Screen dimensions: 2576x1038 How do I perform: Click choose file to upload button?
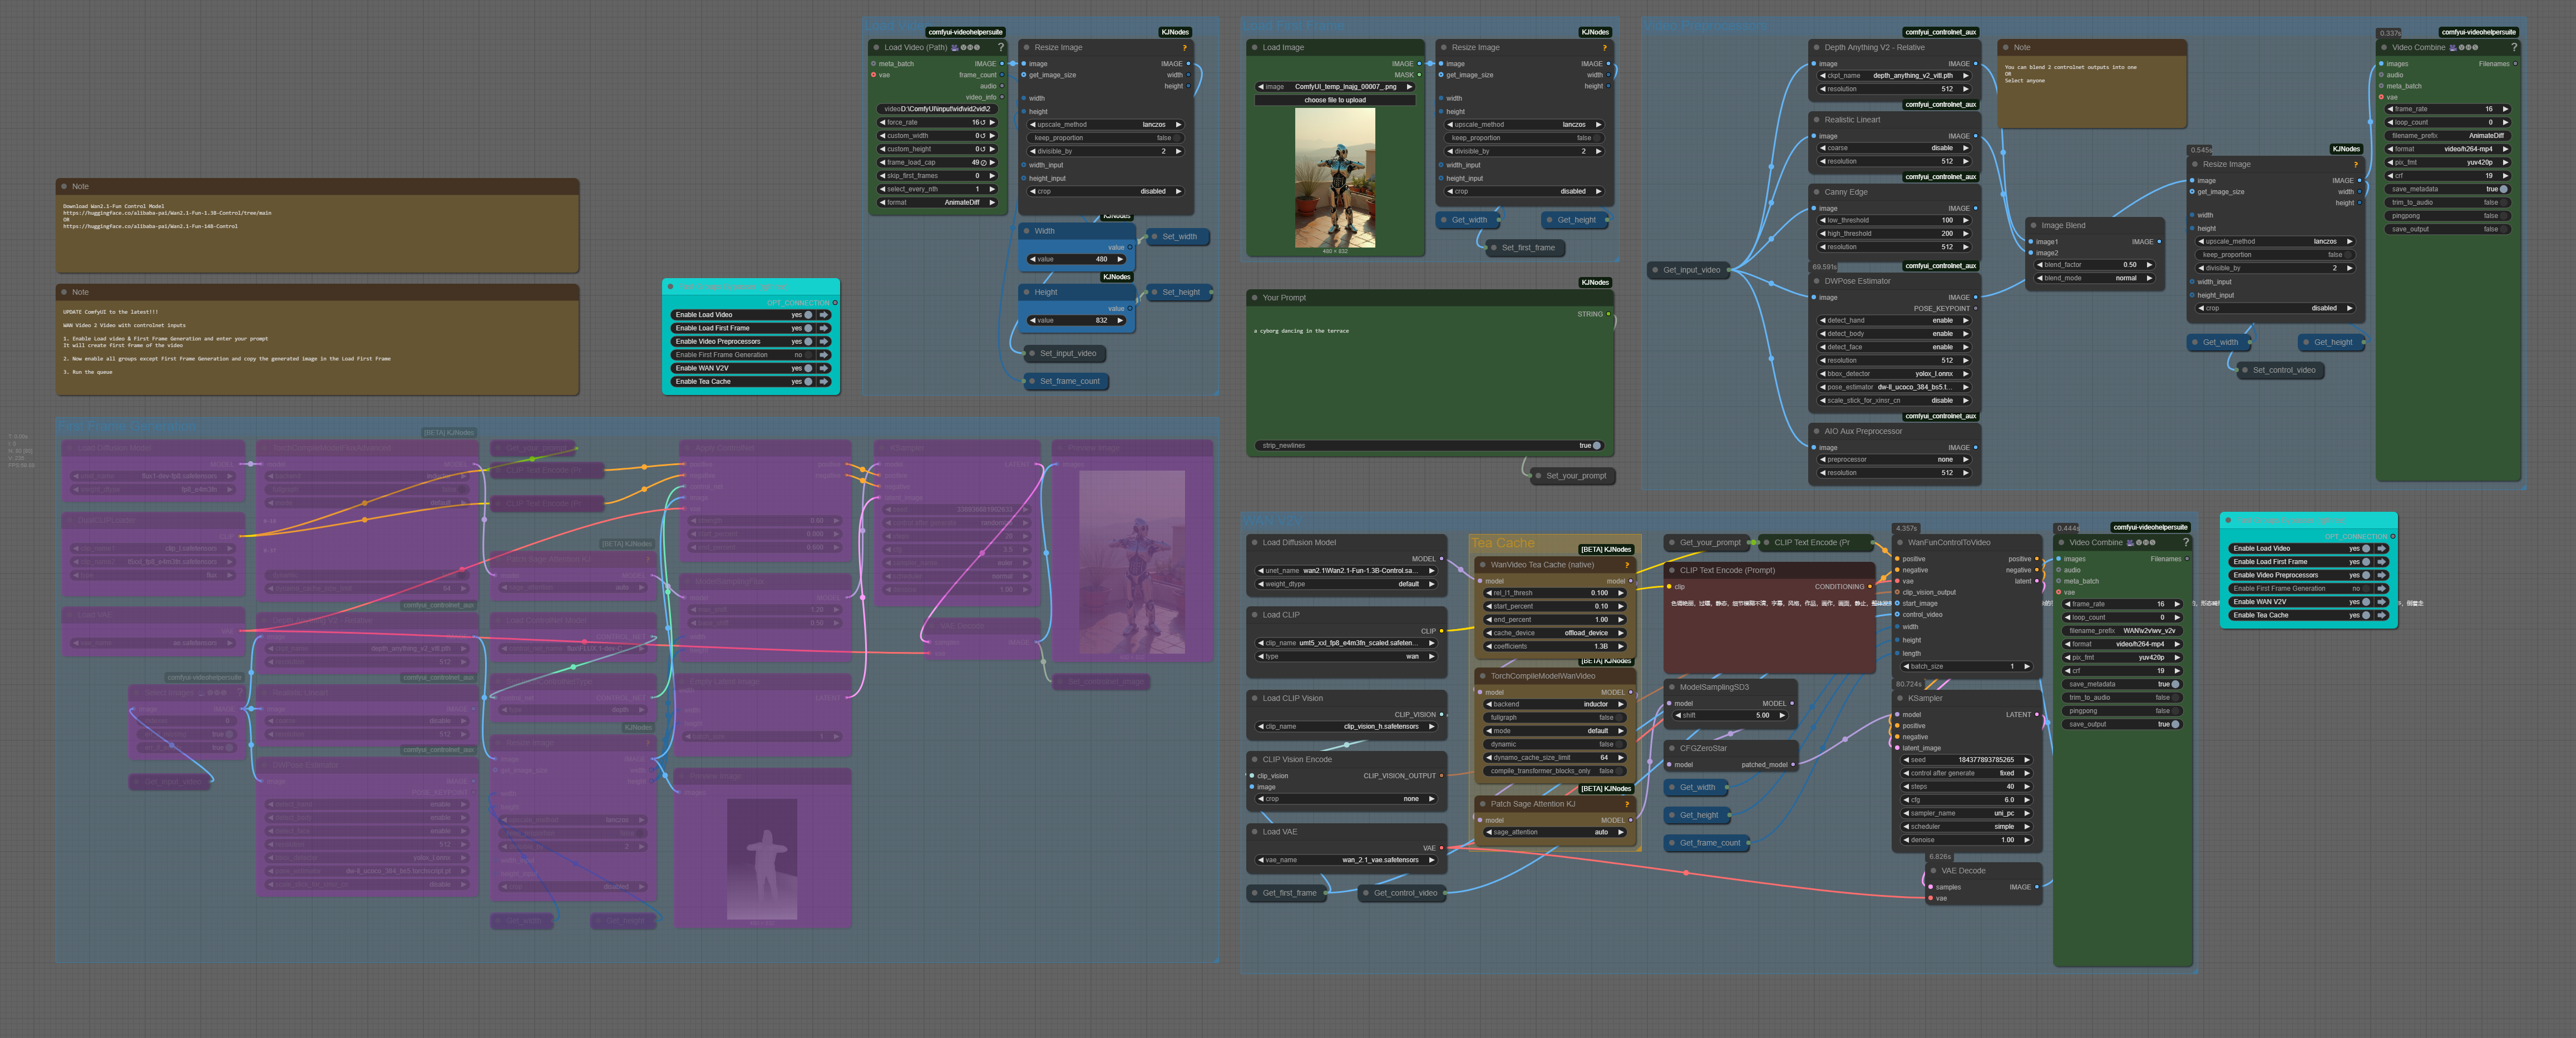coord(1334,100)
